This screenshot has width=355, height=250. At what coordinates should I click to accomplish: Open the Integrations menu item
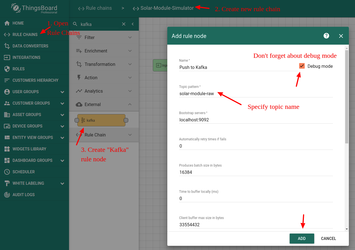click(x=34, y=57)
